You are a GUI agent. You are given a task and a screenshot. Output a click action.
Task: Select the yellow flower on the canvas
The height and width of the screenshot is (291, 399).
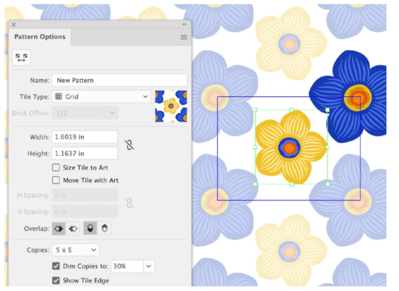tap(290, 147)
